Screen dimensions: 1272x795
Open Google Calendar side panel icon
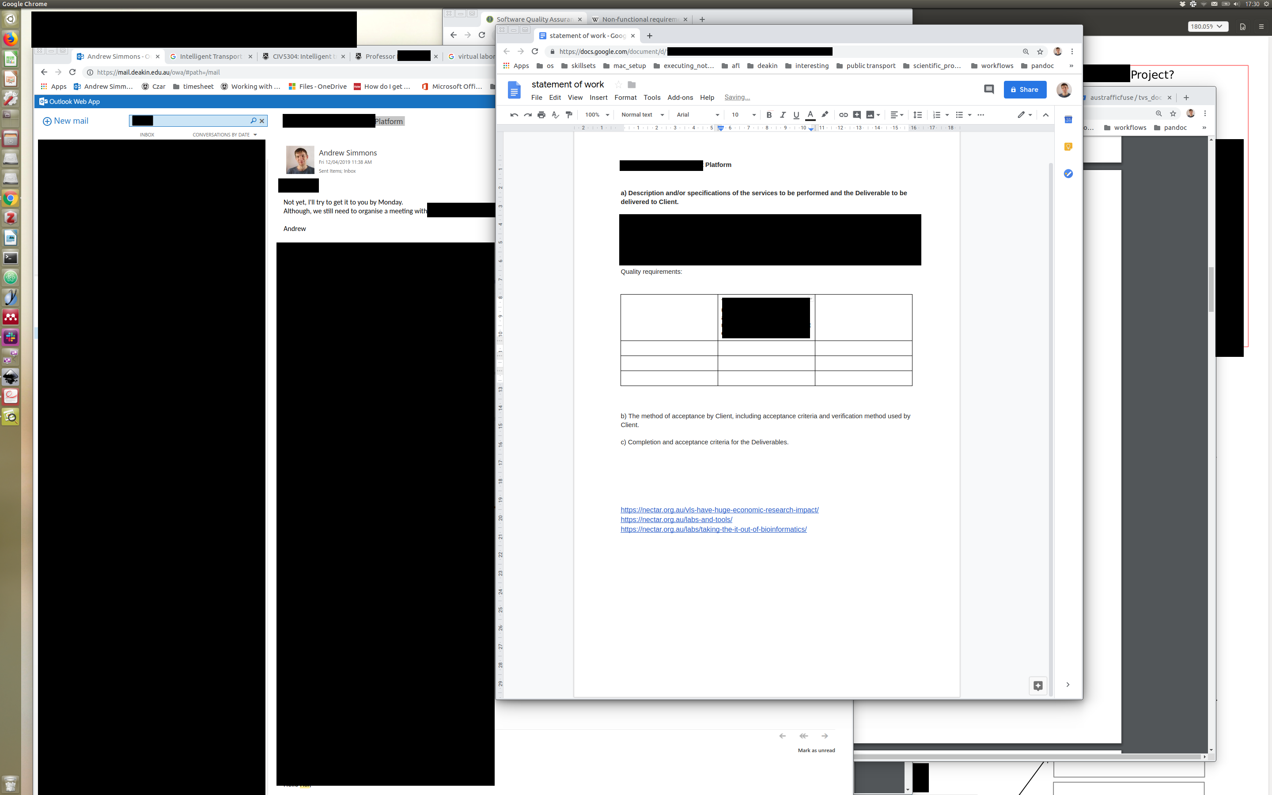(1068, 120)
